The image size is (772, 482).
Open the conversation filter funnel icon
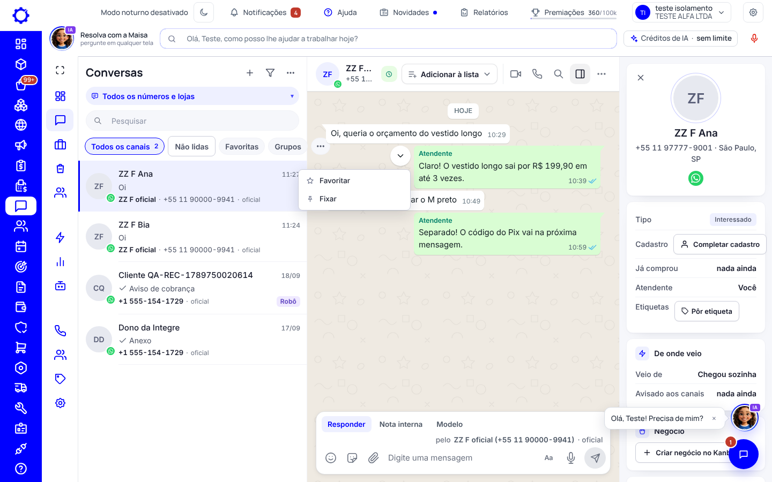click(270, 73)
